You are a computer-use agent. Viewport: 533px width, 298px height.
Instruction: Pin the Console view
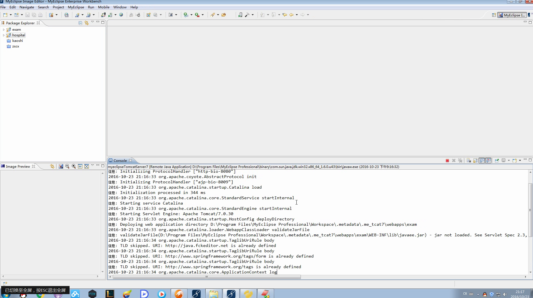point(497,160)
